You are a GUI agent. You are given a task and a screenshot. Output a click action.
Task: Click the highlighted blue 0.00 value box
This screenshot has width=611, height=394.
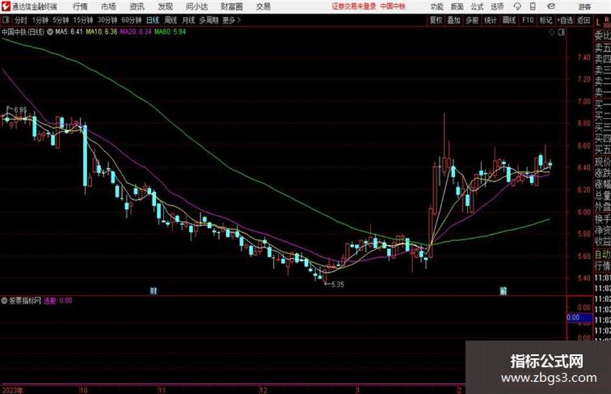pos(579,318)
